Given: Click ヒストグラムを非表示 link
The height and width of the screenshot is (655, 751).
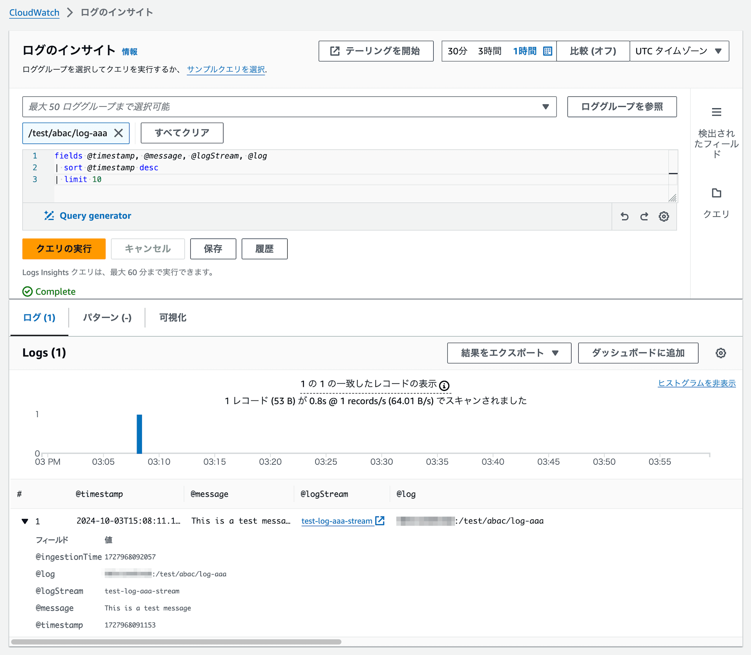Looking at the screenshot, I should [x=697, y=383].
